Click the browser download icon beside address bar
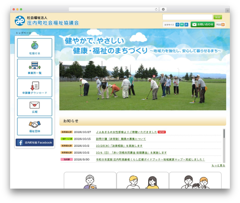Screen dimensions: 240x203 tap(163, 9)
